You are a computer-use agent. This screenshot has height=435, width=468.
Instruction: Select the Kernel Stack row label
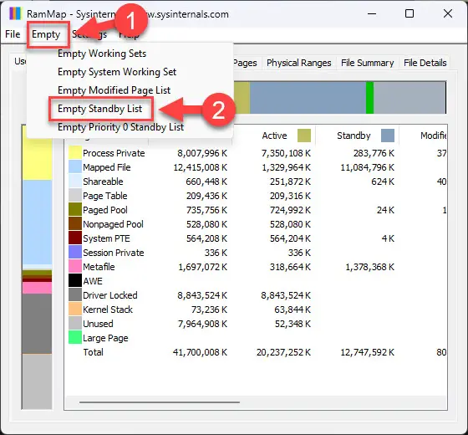pyautogui.click(x=108, y=310)
